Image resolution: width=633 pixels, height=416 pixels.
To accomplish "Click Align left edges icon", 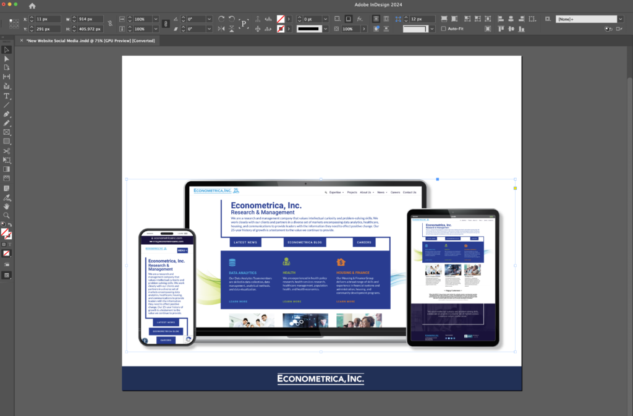I will pos(501,19).
